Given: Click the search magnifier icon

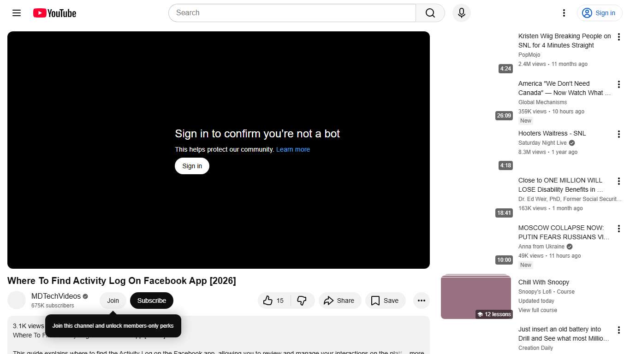Looking at the screenshot, I should click(429, 13).
